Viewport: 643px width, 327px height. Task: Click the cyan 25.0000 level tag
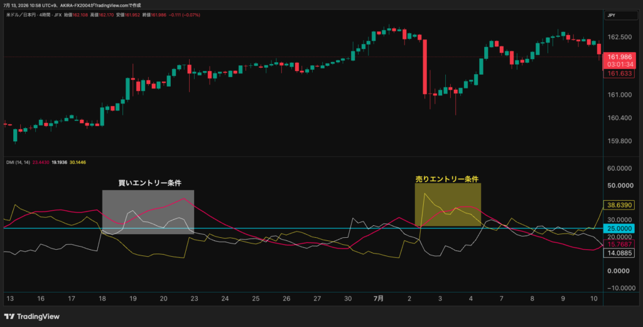(619, 228)
